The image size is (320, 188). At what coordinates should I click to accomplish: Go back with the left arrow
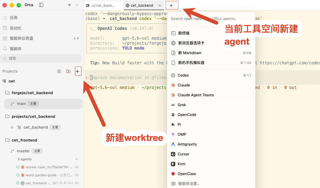click(70, 5)
